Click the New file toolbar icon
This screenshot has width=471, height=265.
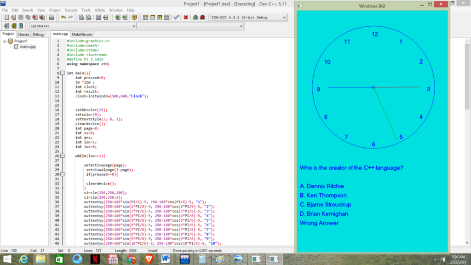point(6,17)
